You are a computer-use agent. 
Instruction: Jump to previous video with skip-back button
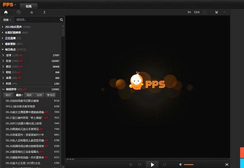coord(140,165)
